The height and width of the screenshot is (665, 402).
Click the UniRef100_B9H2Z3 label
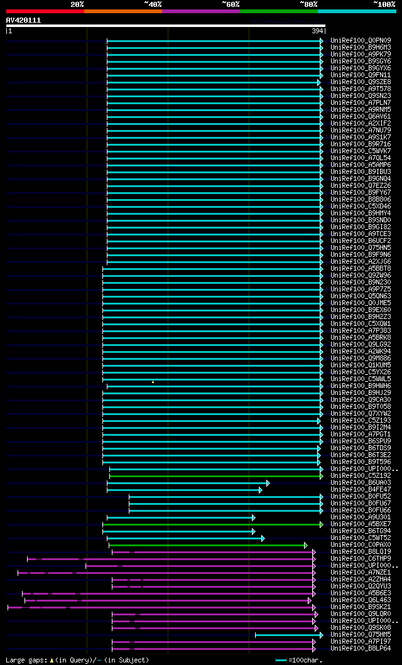(361, 317)
